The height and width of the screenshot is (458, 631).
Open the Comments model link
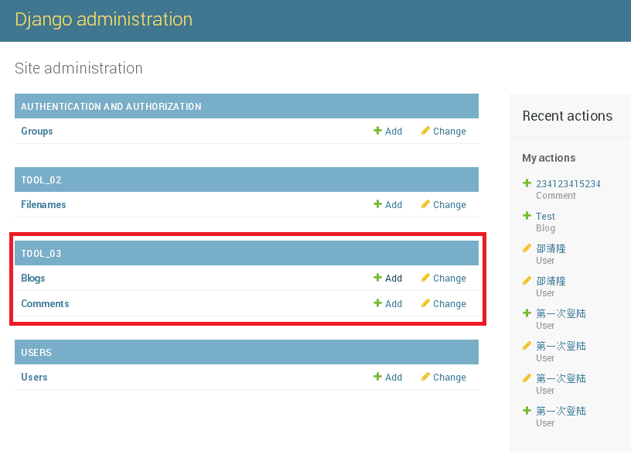click(x=45, y=303)
